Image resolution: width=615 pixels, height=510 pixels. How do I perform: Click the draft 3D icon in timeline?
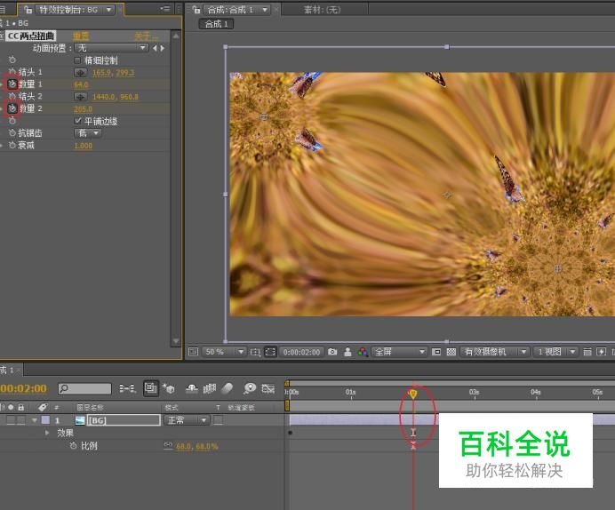(168, 388)
